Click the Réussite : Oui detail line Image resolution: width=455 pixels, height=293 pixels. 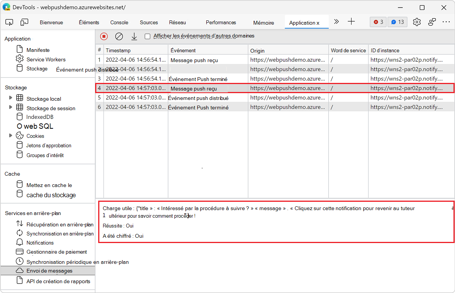pyautogui.click(x=118, y=226)
